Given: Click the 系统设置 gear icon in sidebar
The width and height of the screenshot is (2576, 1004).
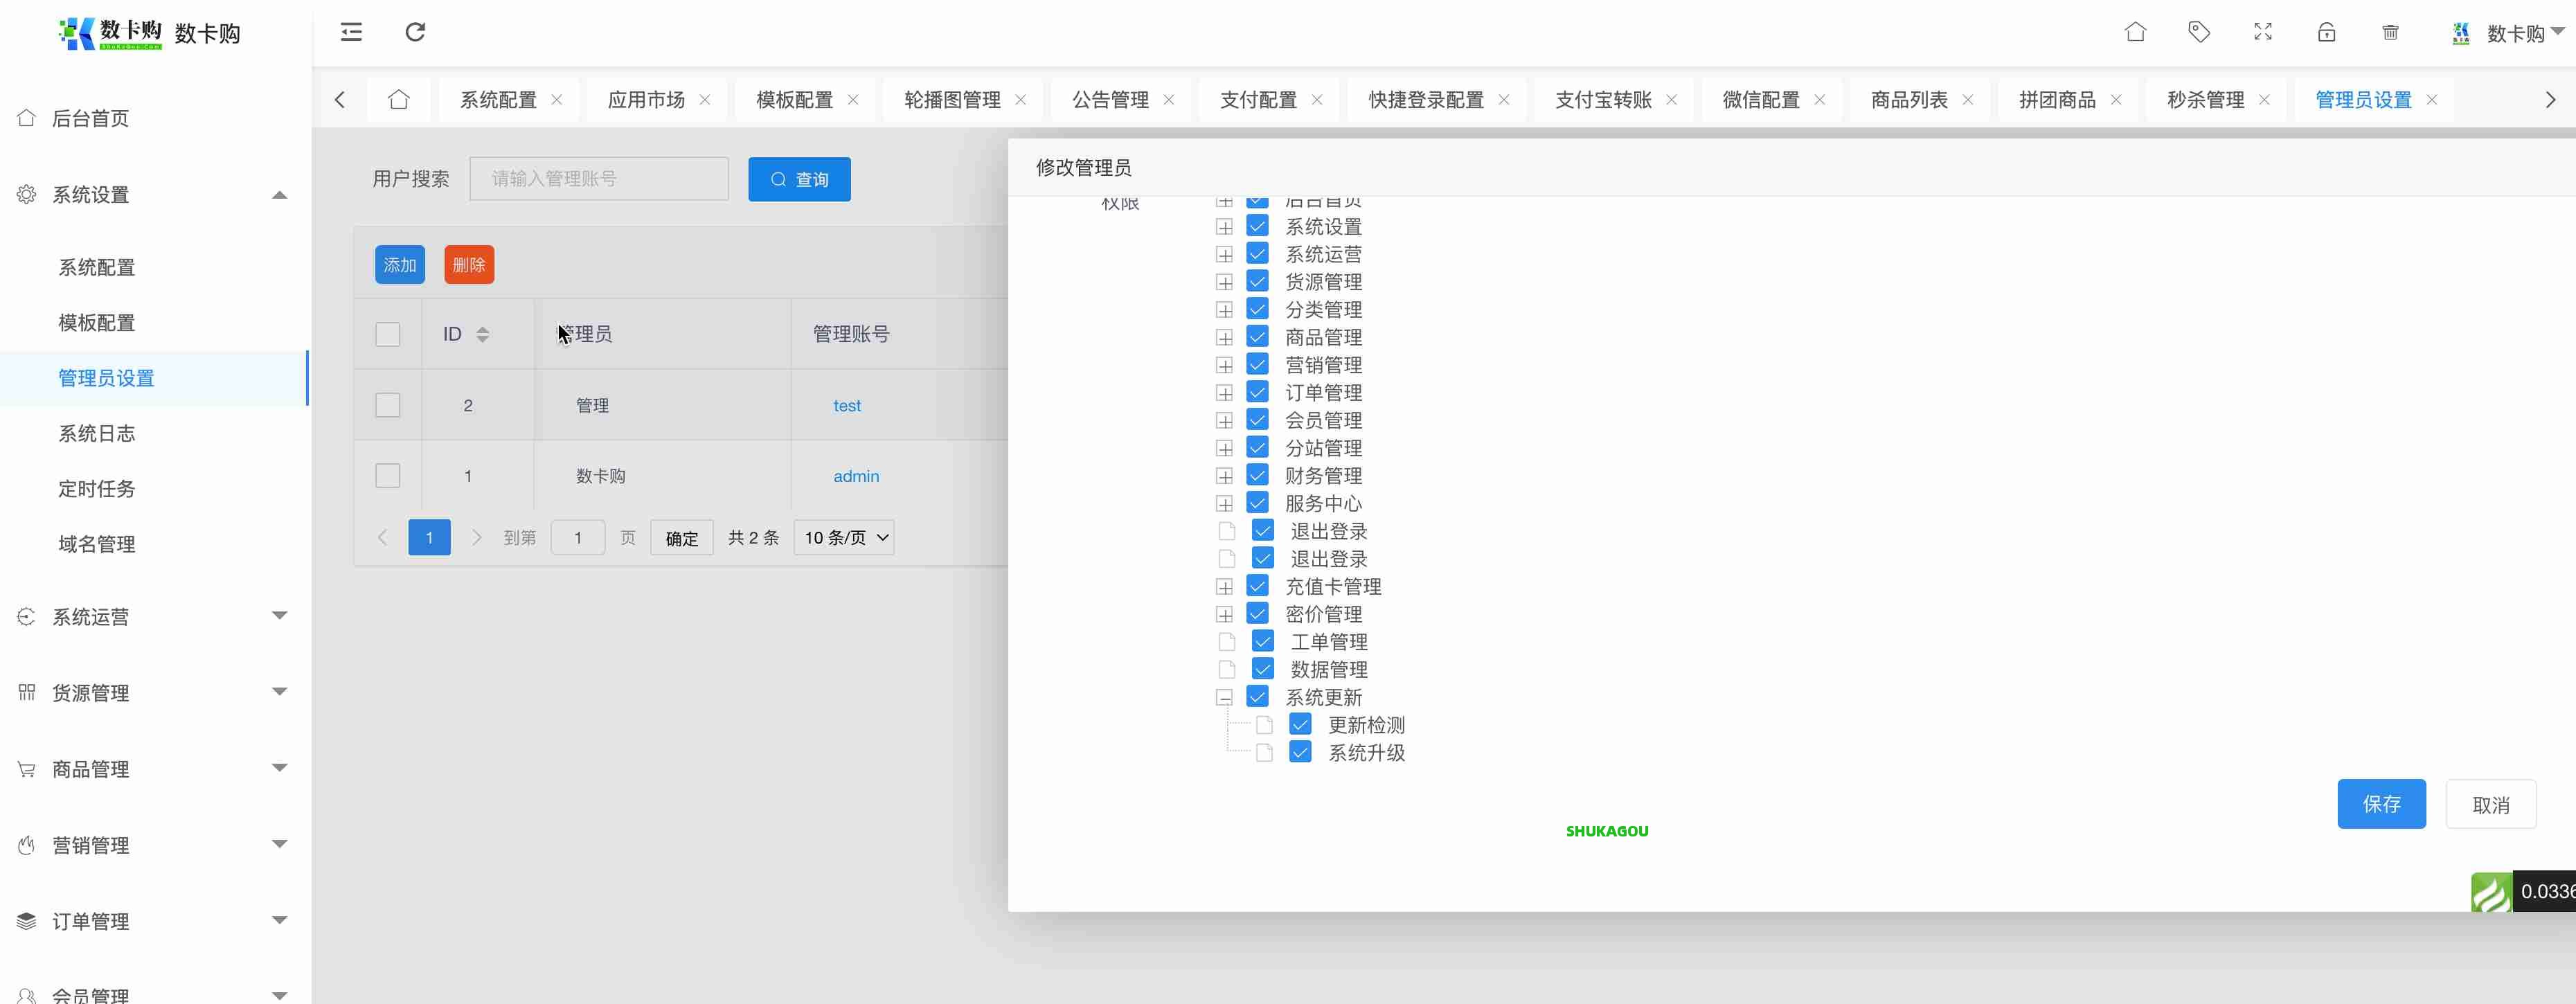Looking at the screenshot, I should click(x=26, y=194).
